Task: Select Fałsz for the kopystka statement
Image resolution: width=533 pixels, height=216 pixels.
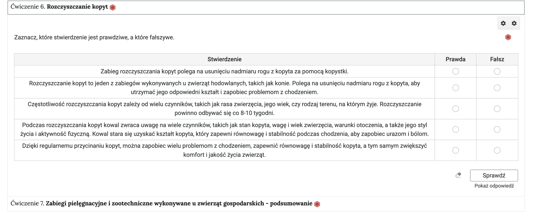Action: pyautogui.click(x=497, y=71)
